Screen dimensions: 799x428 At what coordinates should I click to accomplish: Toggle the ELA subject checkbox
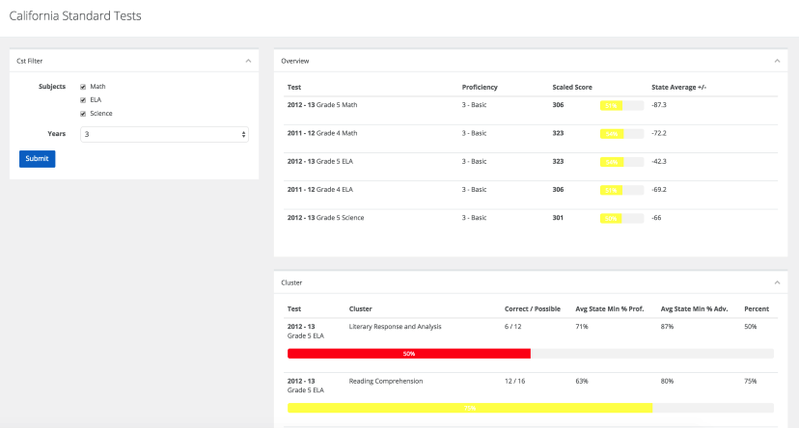(x=83, y=100)
